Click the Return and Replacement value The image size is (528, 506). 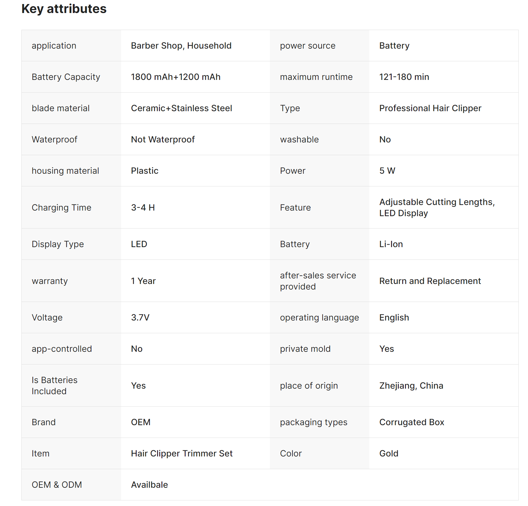[x=430, y=281]
